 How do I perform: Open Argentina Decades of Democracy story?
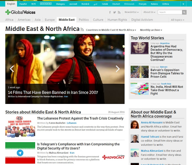pos(167,53)
